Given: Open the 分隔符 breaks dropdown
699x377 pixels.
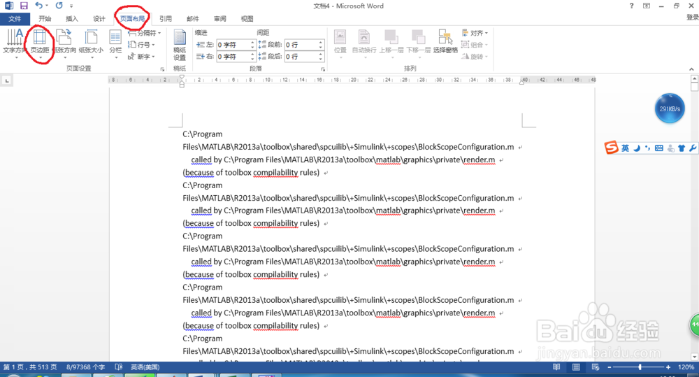Looking at the screenshot, I should click(145, 33).
